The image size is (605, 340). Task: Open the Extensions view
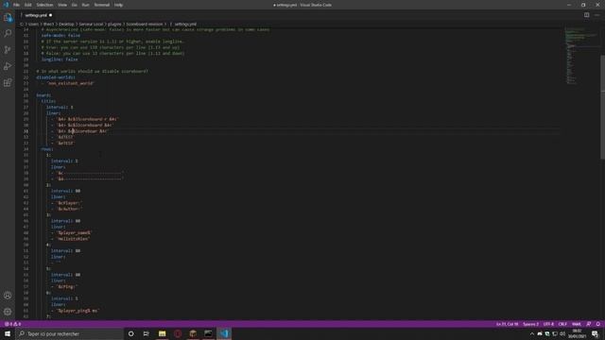click(8, 82)
